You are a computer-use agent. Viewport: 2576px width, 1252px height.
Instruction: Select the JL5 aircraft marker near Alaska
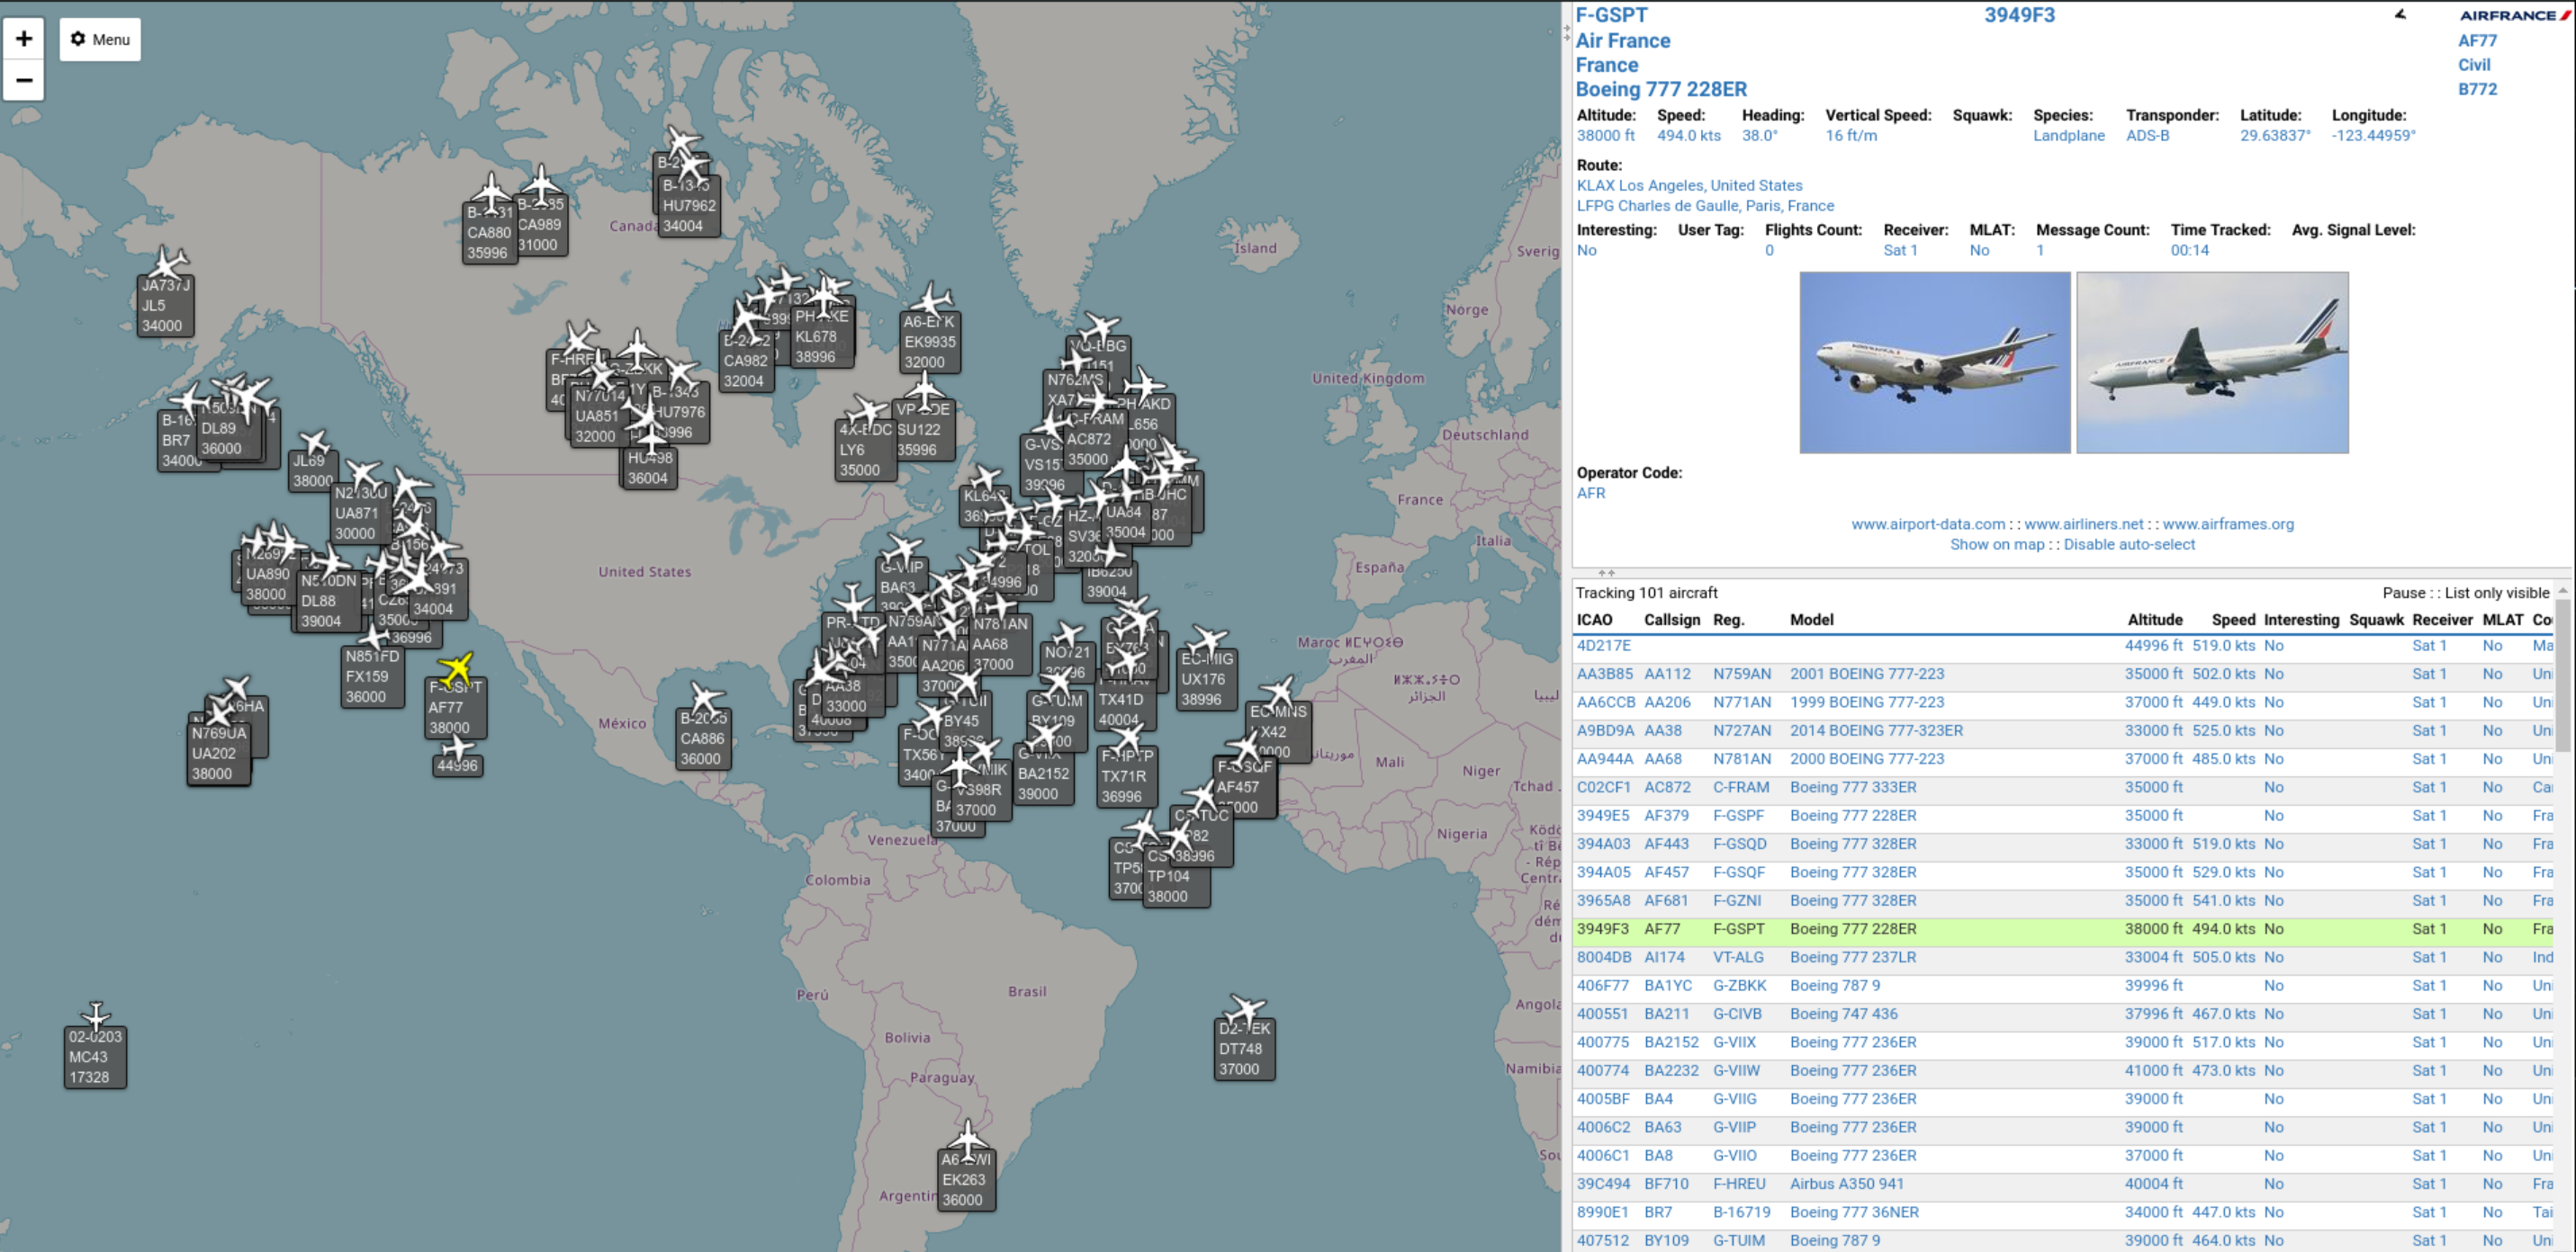tap(168, 263)
